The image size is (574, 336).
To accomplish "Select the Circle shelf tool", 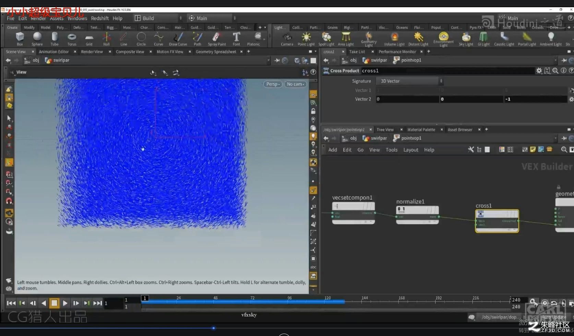I will [x=141, y=39].
